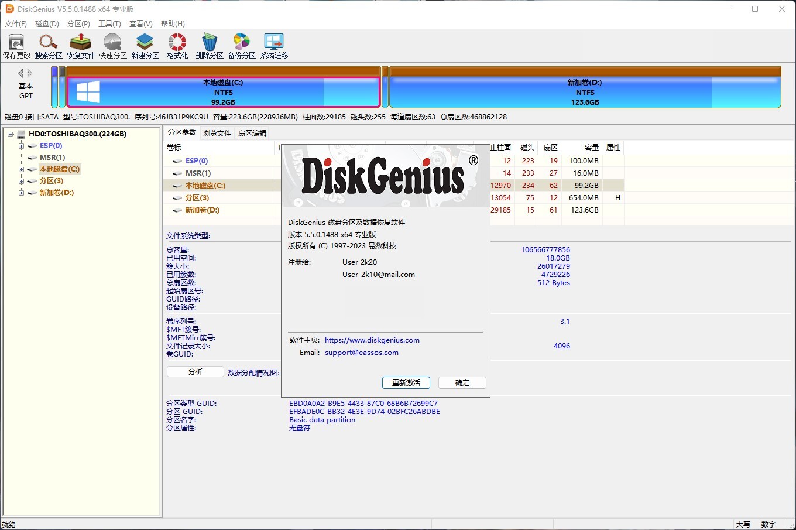Switch to the 扇区编辑 tab

point(252,134)
